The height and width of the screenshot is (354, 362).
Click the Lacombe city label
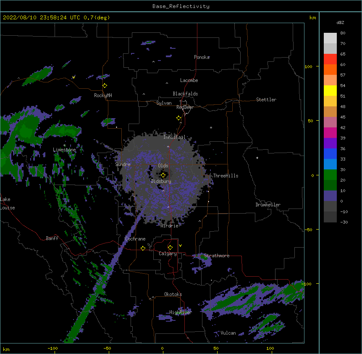click(x=189, y=80)
